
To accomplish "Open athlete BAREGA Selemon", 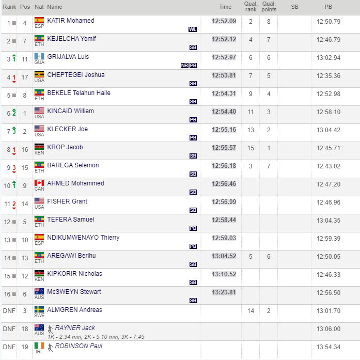I will pos(73,165).
